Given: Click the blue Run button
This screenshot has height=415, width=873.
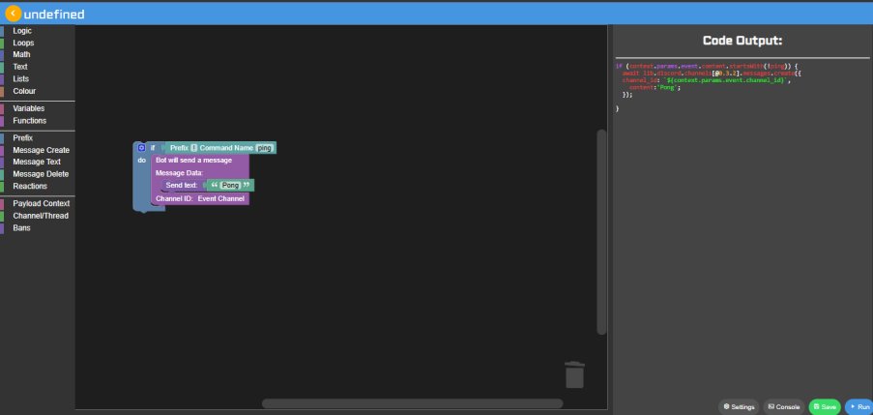Looking at the screenshot, I should (x=858, y=407).
